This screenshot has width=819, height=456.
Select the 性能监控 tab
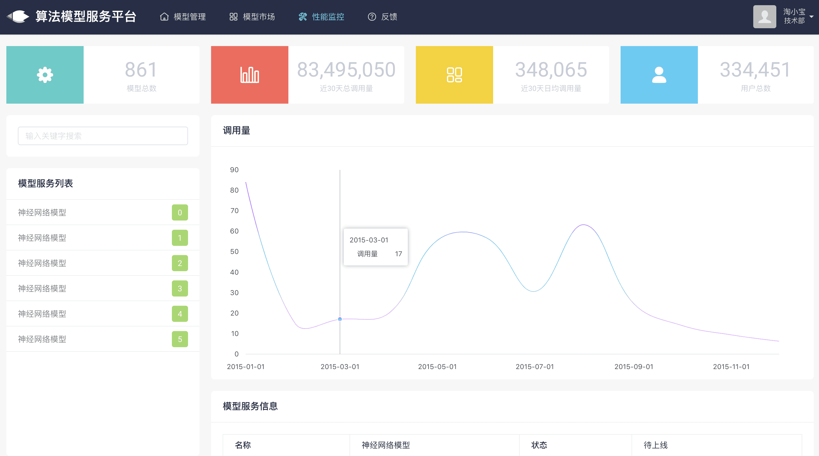coord(328,16)
